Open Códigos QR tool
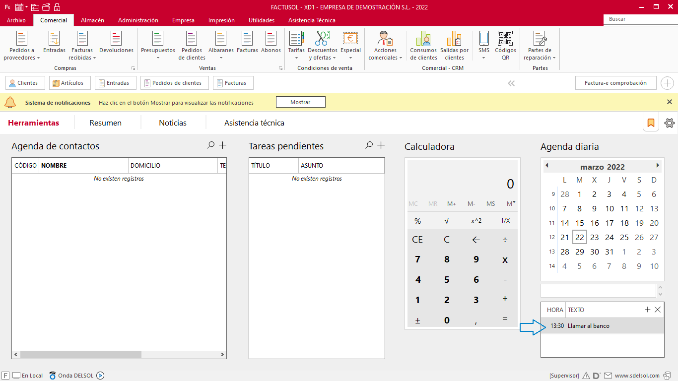The height and width of the screenshot is (381, 678). coord(505,45)
